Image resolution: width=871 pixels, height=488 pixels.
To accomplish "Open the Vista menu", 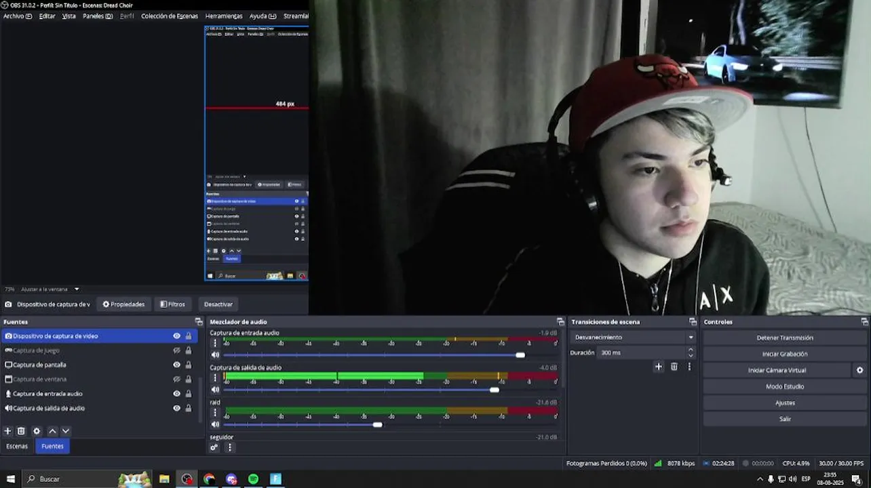I will click(69, 16).
